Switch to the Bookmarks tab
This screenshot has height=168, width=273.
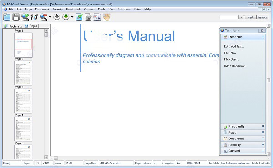pos(13,26)
